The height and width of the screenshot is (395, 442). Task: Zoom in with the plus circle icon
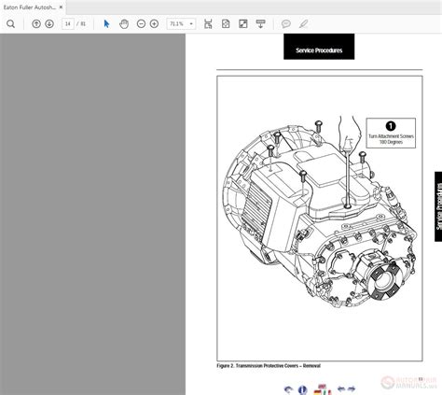[x=154, y=23]
